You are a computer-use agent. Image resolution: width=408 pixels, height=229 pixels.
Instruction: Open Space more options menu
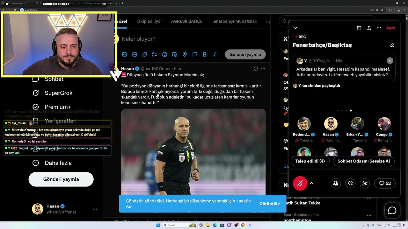coord(379,28)
